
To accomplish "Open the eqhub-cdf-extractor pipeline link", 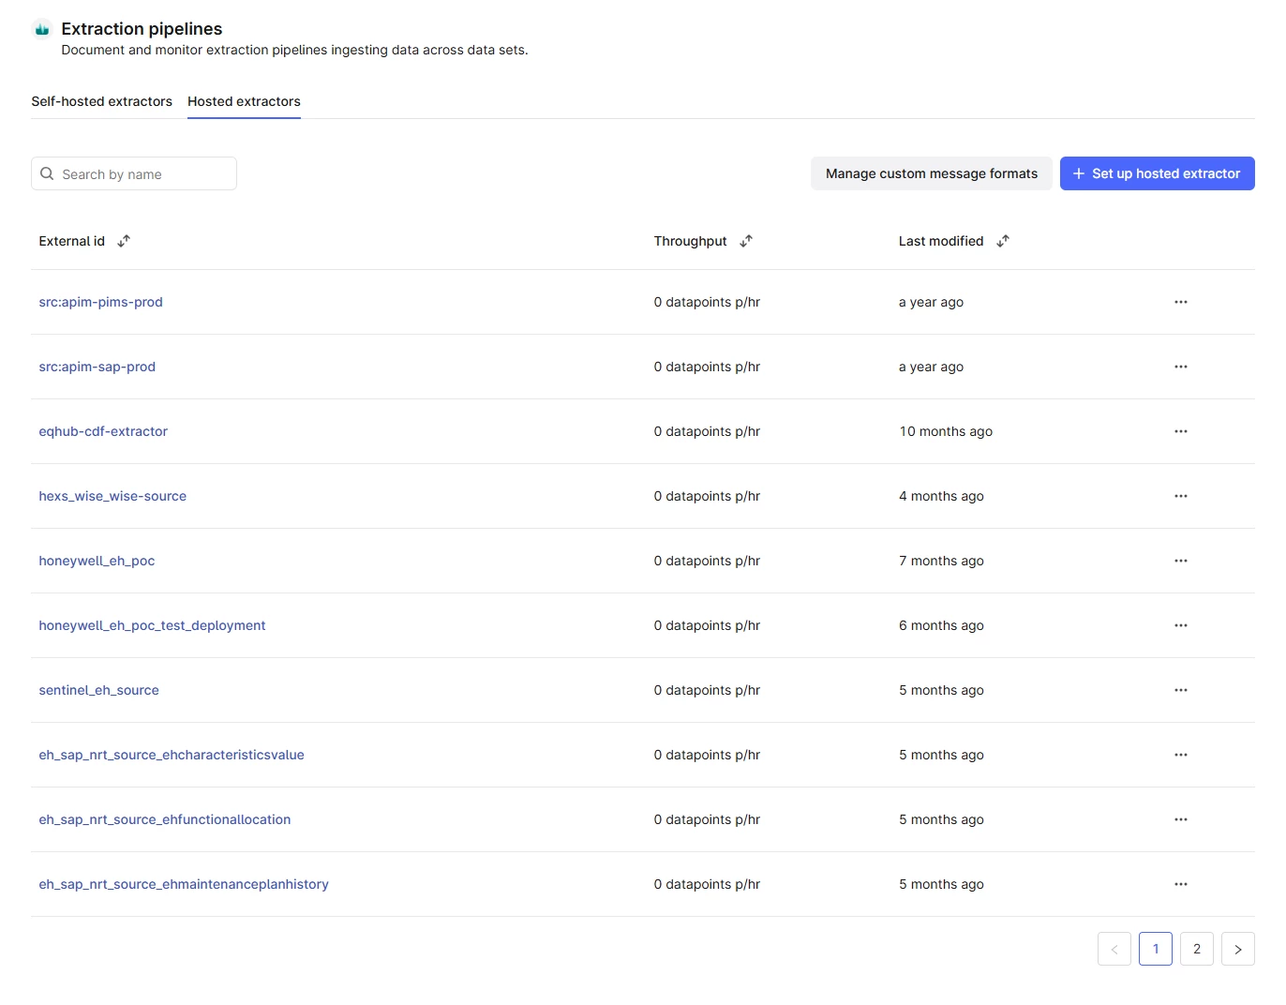I will click(103, 431).
